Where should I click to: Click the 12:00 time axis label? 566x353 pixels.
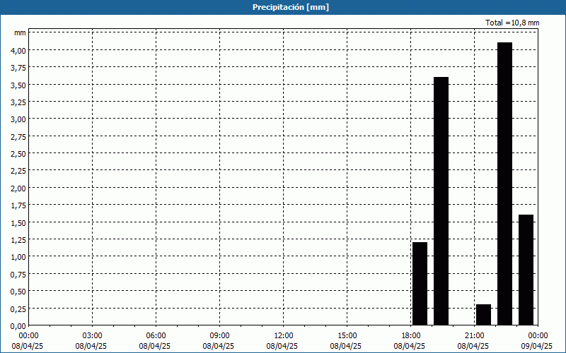(283, 335)
